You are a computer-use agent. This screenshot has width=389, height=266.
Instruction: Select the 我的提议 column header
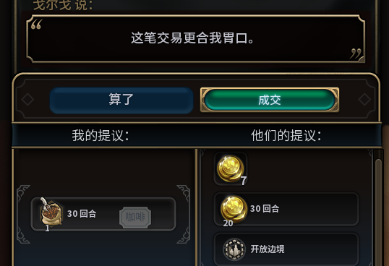(101, 135)
